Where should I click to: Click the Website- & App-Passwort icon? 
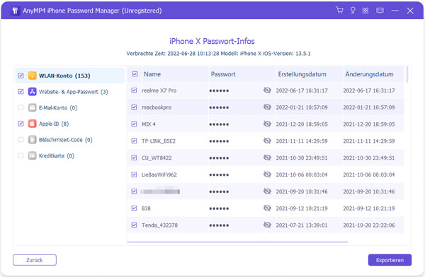[33, 92]
